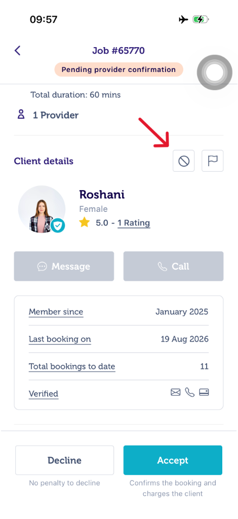Image resolution: width=238 pixels, height=519 pixels.
Task: Tap the provider person icon
Action: click(21, 115)
